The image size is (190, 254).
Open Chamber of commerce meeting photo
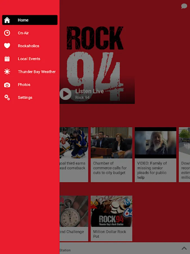coord(111,143)
